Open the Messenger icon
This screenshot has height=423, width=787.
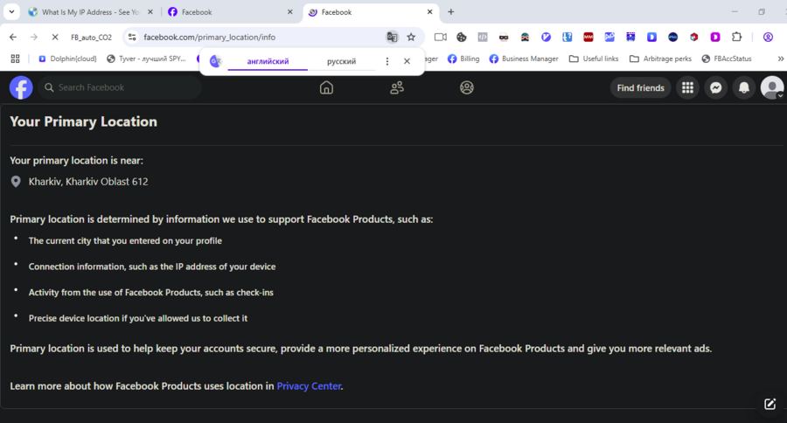715,87
